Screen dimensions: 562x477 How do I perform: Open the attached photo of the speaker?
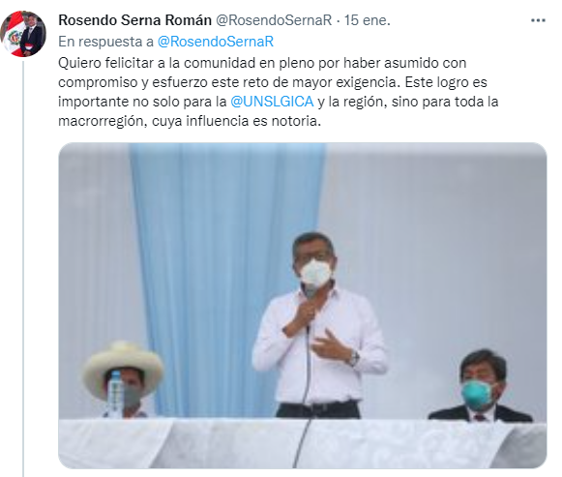303,306
